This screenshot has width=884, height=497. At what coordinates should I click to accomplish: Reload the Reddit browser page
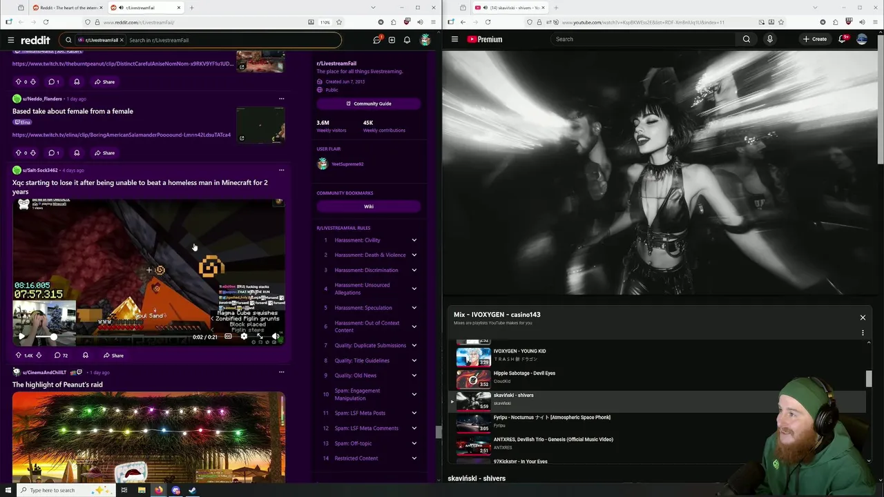click(46, 22)
